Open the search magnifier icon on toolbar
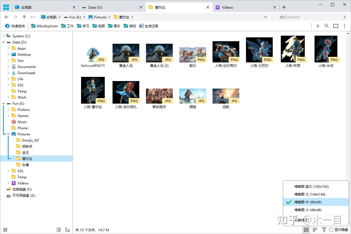351x234 pixels. [x=326, y=26]
